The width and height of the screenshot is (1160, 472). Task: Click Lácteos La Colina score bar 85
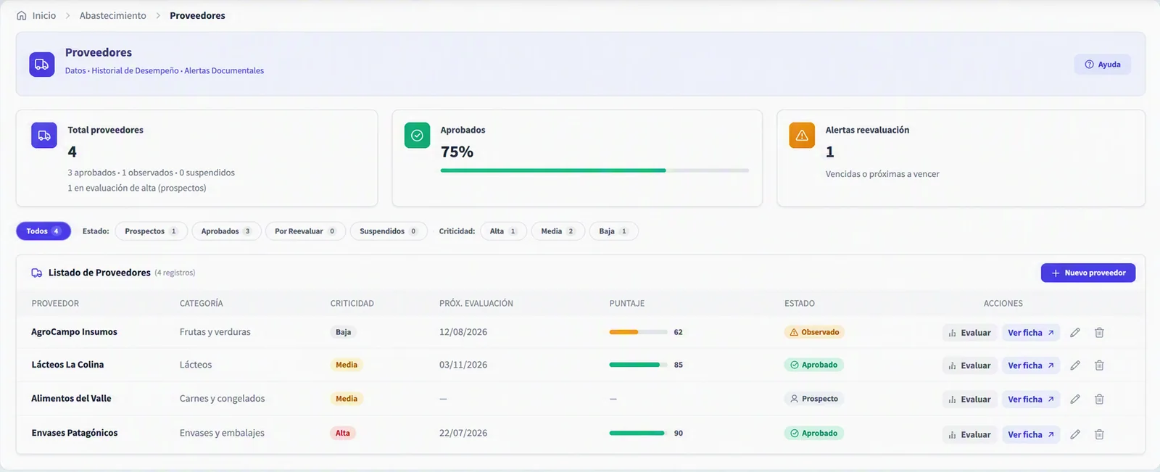(x=638, y=365)
